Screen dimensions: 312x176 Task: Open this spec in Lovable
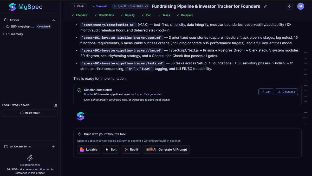[89, 150]
